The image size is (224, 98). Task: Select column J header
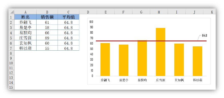coord(194,12)
